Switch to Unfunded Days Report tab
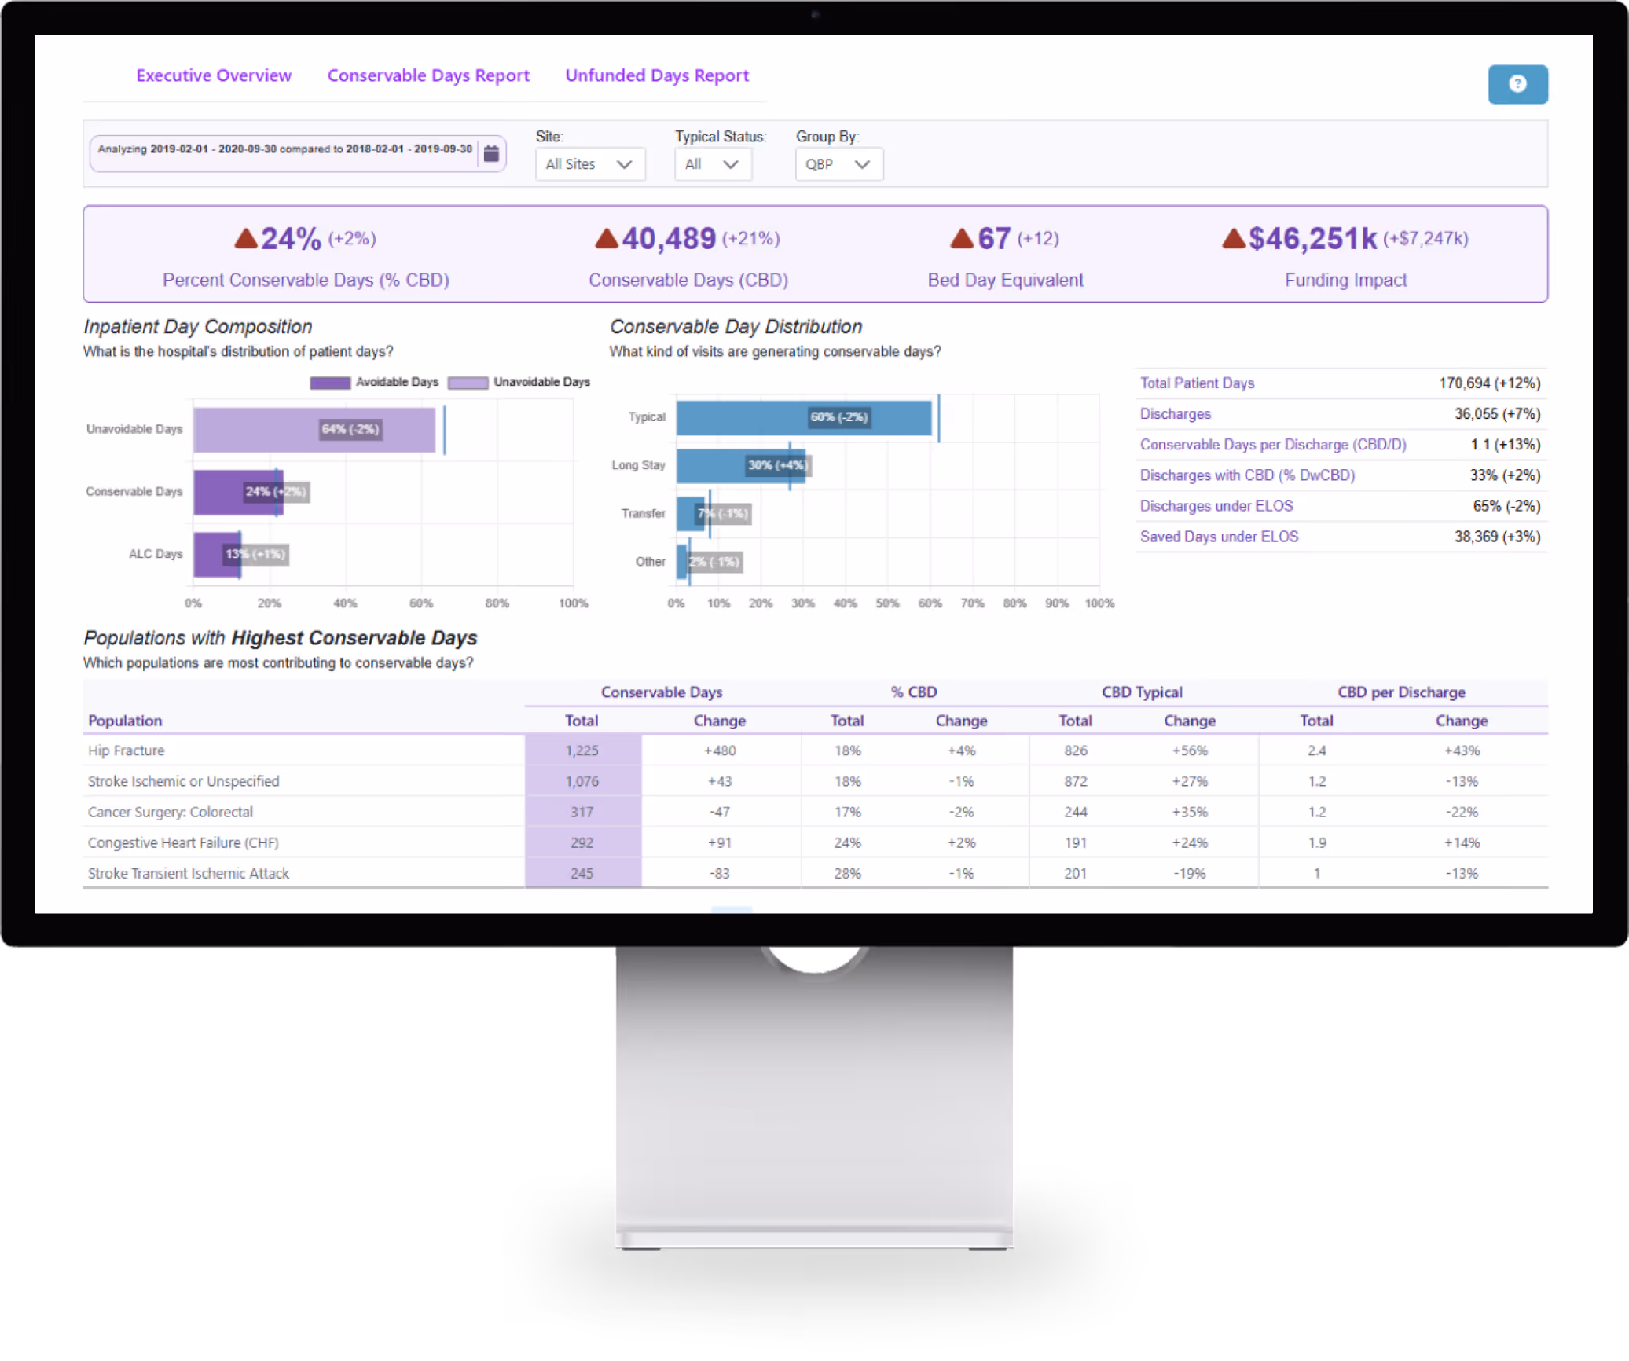Image resolution: width=1629 pixels, height=1361 pixels. [x=657, y=75]
